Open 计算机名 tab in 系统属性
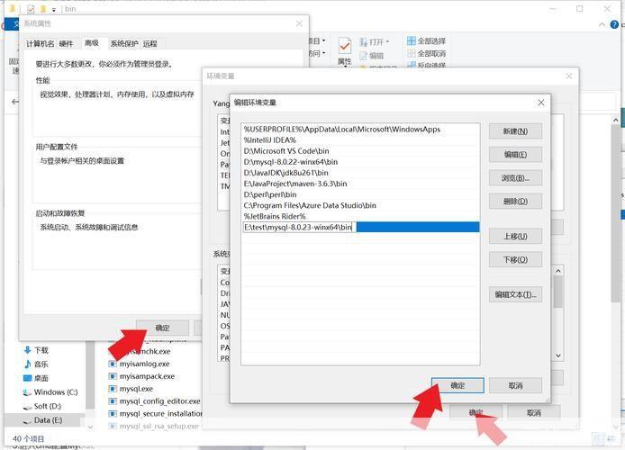This screenshot has width=625, height=450. tap(40, 43)
